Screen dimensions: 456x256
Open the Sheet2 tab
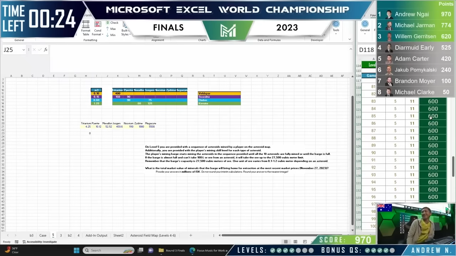[x=118, y=235]
